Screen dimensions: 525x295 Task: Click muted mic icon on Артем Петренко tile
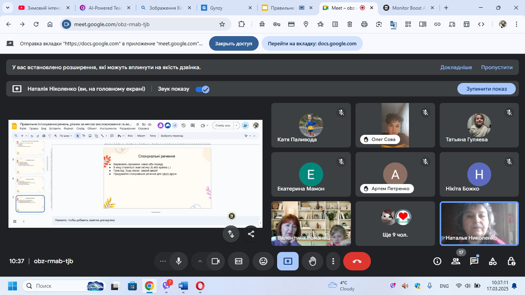[425, 162]
